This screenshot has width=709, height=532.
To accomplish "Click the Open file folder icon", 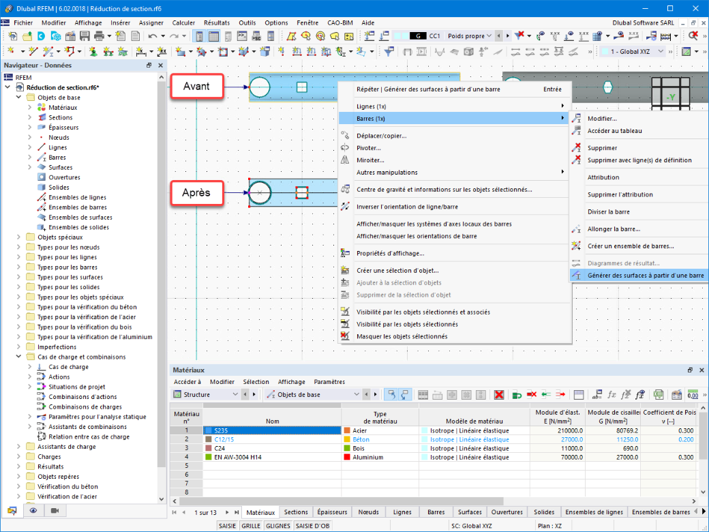I will 27,35.
